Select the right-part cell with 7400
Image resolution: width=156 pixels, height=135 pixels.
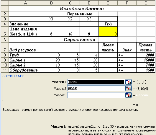coord(146,65)
